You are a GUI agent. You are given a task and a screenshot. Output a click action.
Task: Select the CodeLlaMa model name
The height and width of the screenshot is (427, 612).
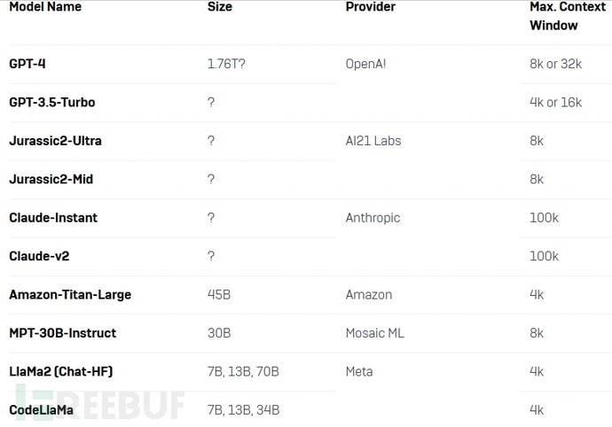[x=42, y=410]
